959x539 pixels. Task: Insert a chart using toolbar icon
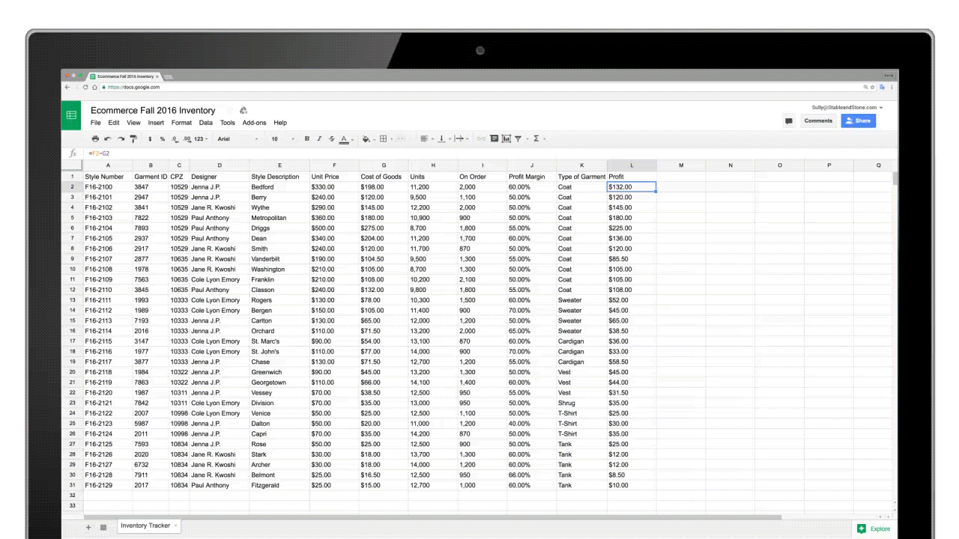coord(506,138)
